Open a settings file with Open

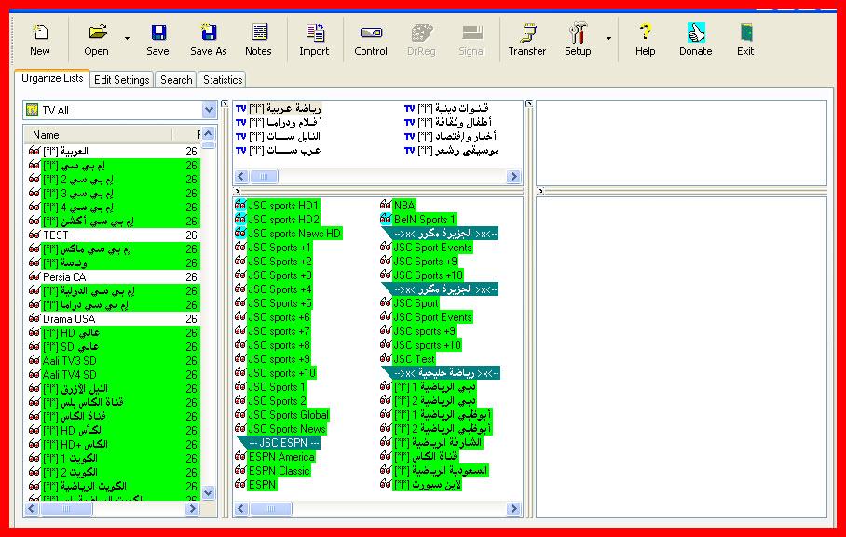click(x=96, y=40)
